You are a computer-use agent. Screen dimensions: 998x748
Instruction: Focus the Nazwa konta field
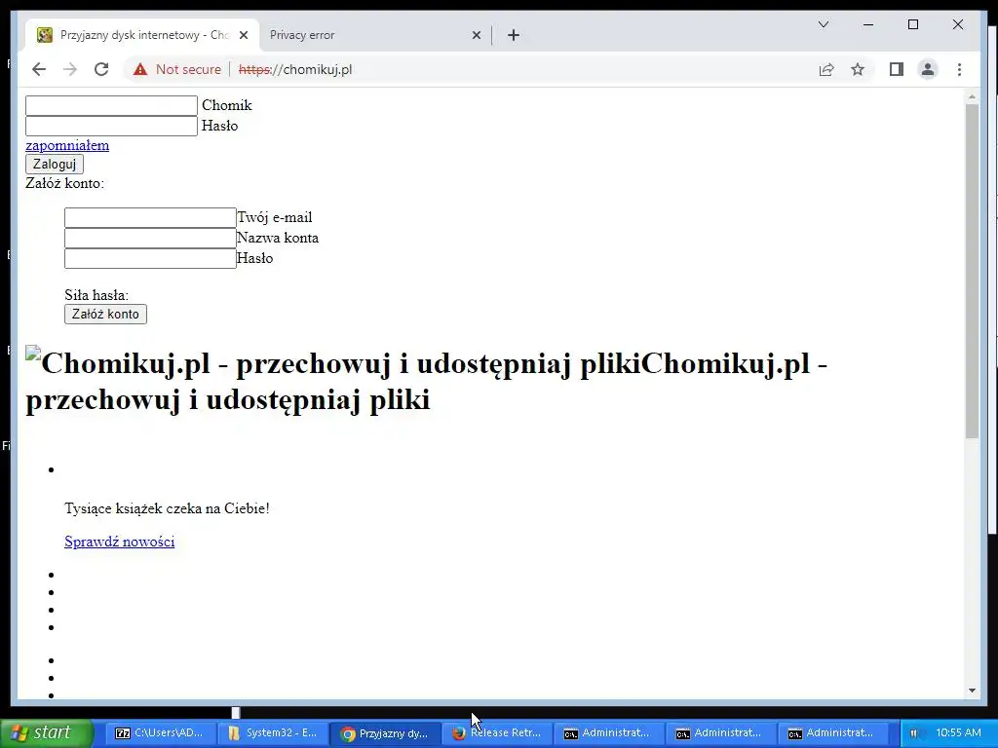150,238
